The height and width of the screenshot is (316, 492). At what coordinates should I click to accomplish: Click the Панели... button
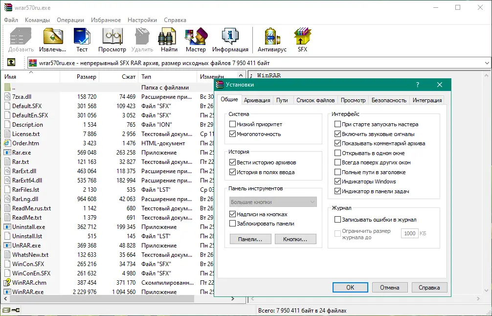[x=250, y=239]
